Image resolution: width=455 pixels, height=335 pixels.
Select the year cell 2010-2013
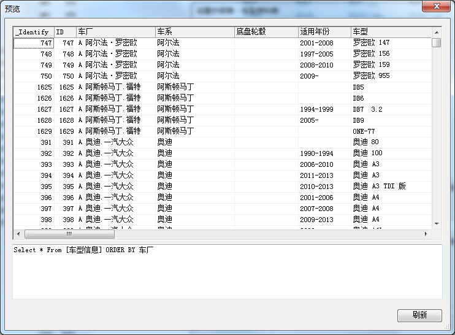pos(325,187)
